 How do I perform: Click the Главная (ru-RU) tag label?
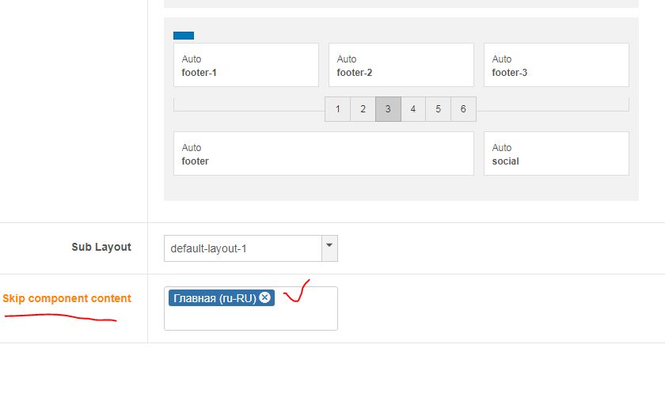215,298
